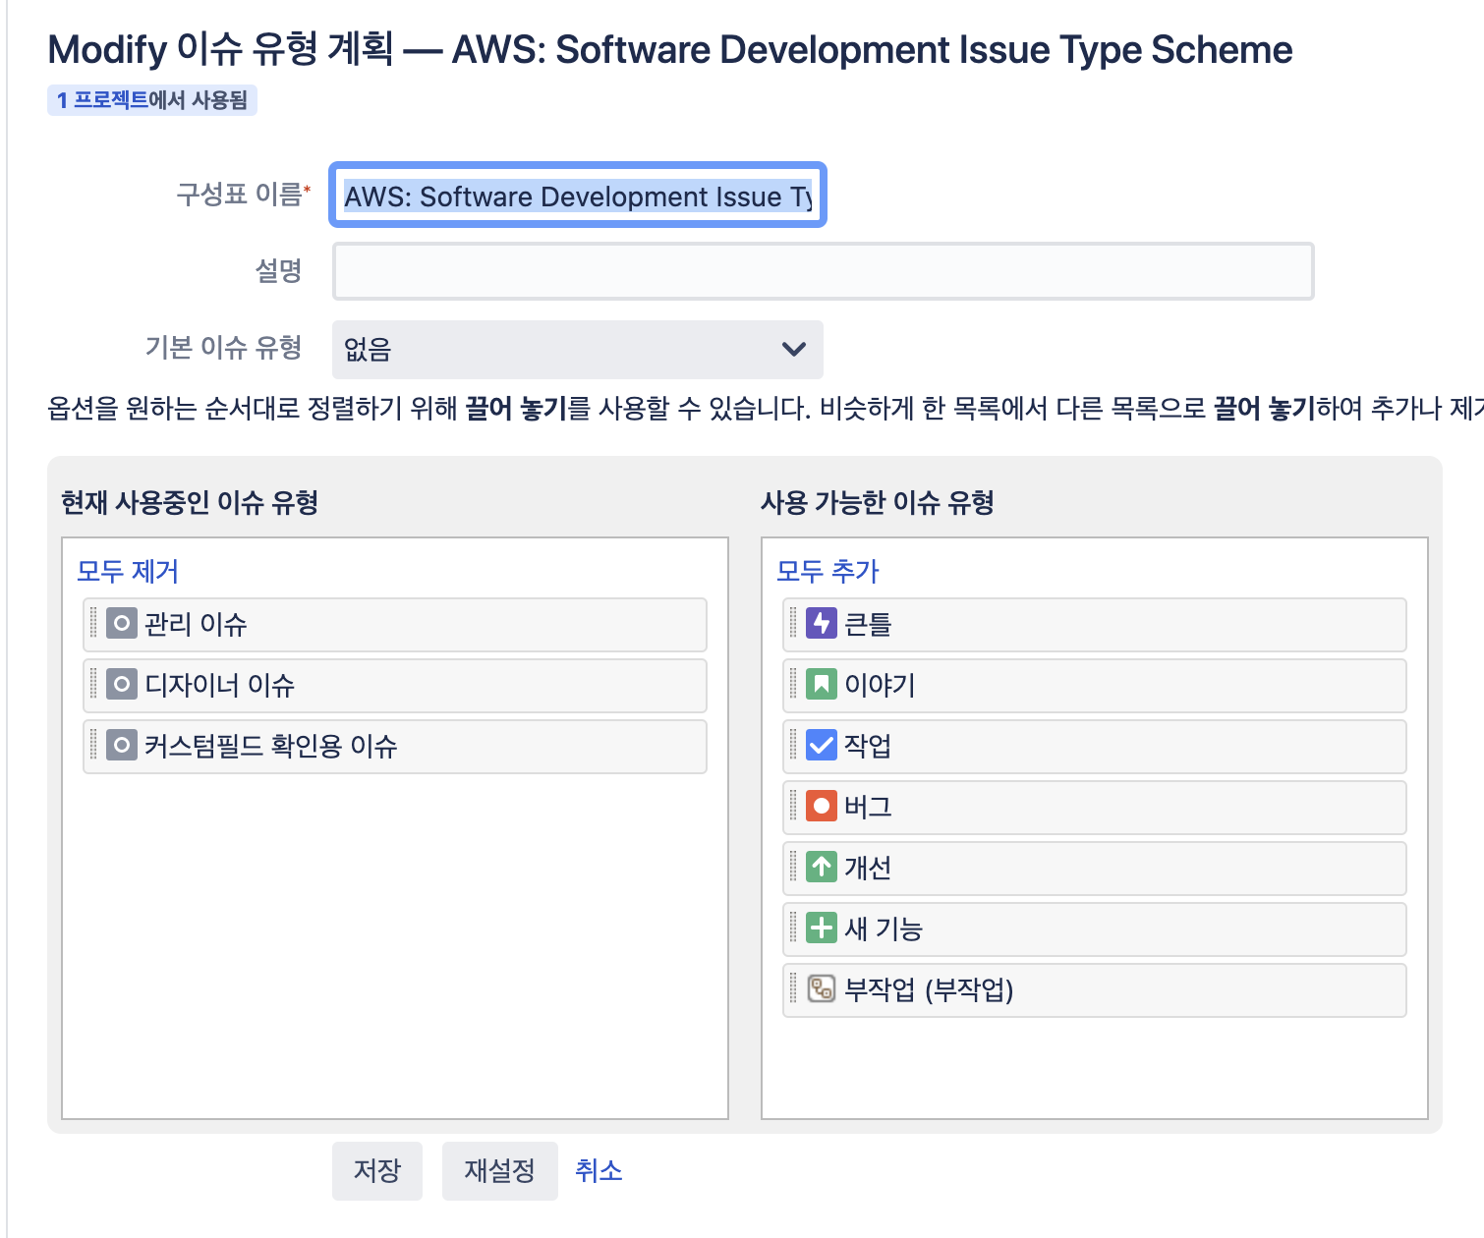The width and height of the screenshot is (1484, 1238).
Task: Grab drag handle of 커스텀필드 확인용 이슈
Action: pyautogui.click(x=93, y=745)
